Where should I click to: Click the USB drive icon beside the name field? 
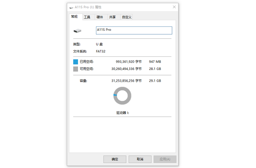[x=77, y=31]
